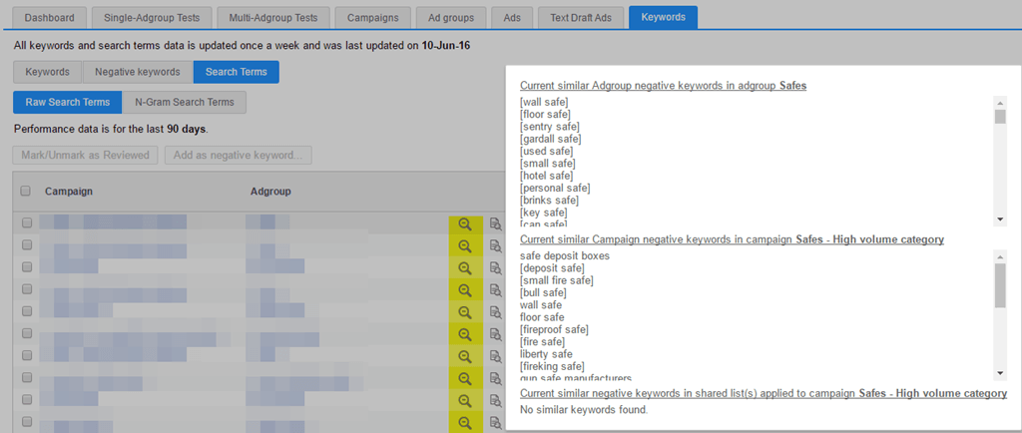Sort by the Campaign column header
This screenshot has width=1022, height=433.
[69, 192]
